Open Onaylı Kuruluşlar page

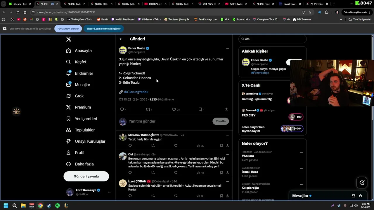click(86, 141)
